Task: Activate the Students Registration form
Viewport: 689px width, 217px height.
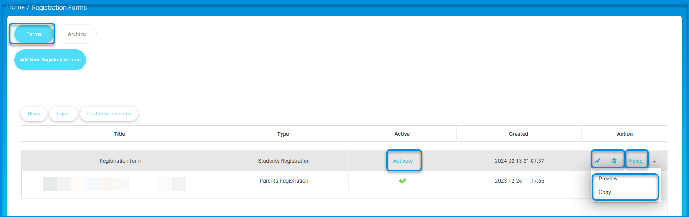Action: coord(403,161)
